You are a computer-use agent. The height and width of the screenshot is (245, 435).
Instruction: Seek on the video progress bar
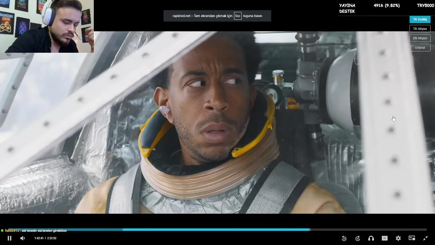click(217, 230)
